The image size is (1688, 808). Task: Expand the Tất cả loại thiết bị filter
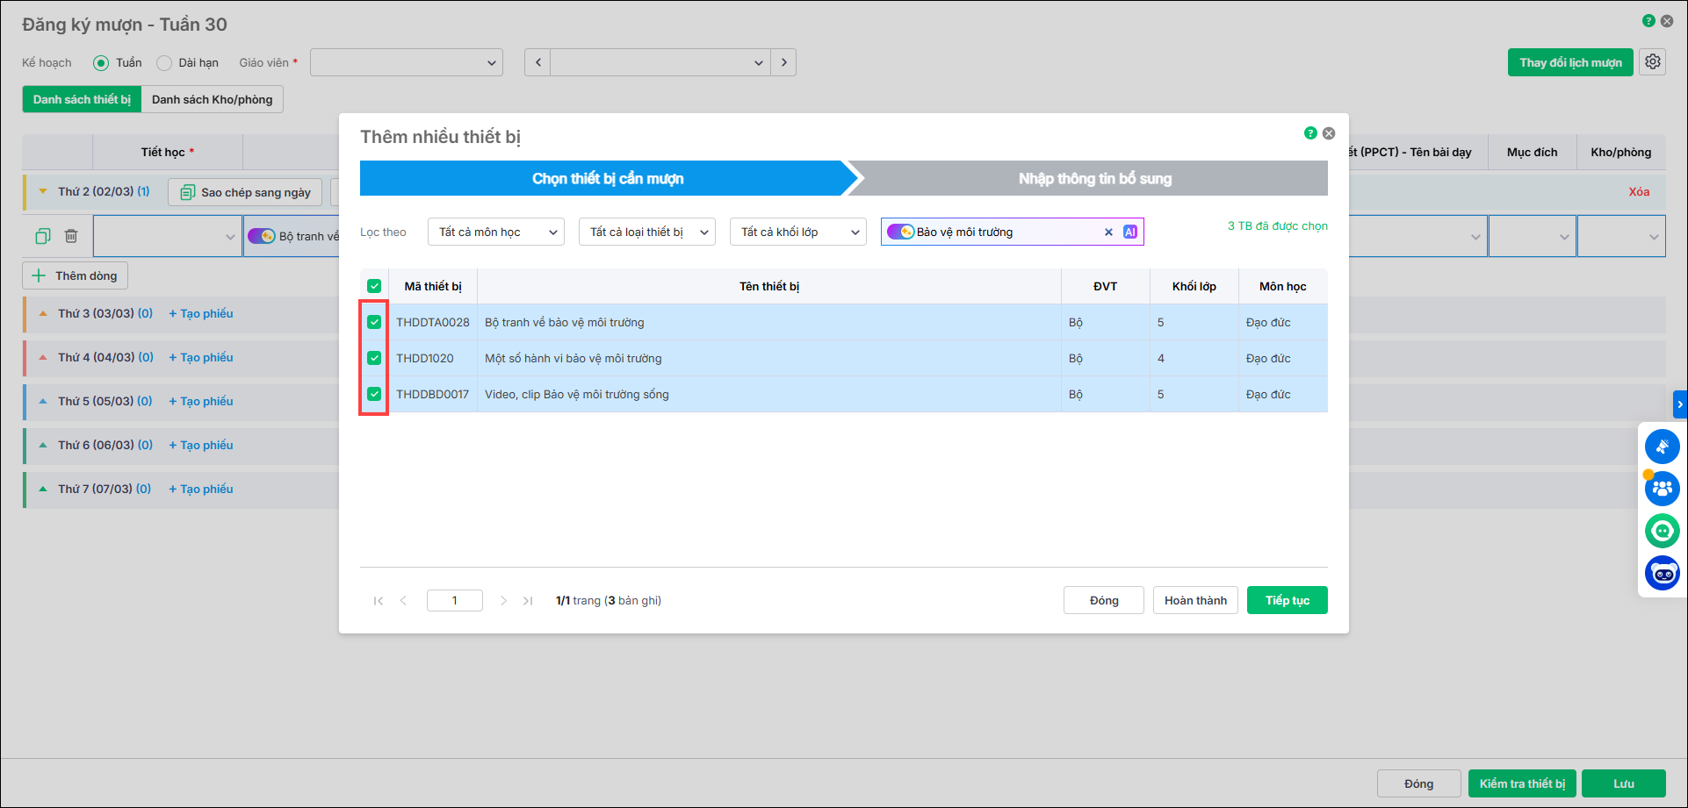pos(646,232)
